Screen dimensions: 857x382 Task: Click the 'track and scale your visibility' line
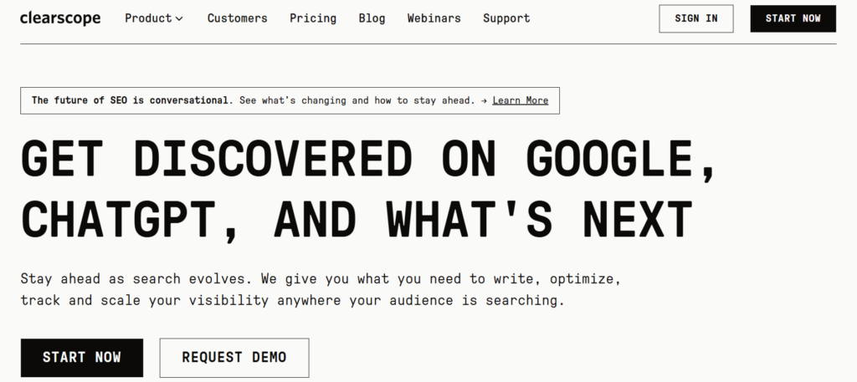pos(292,299)
